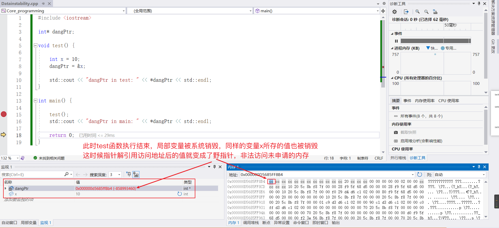Image resolution: width=499 pixels, height=228 pixels.
Task: Open 所有事件 (8 个, 共 8 个) link
Action: (x=421, y=116)
